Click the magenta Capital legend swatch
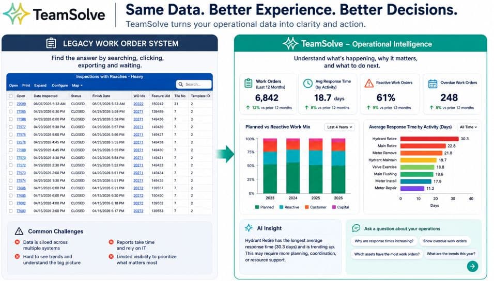494x281 pixels. click(334, 207)
